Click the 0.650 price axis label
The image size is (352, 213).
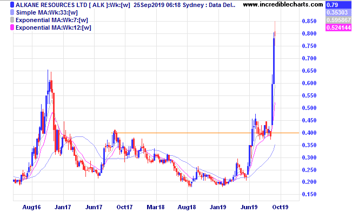click(x=309, y=71)
